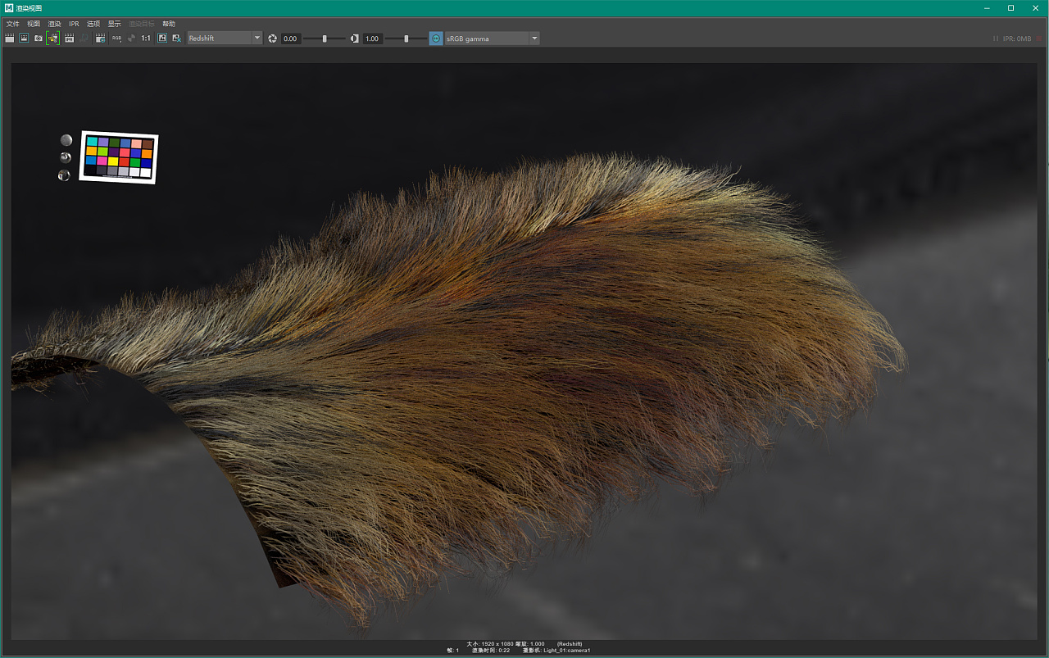The height and width of the screenshot is (658, 1049).
Task: Click the gamma value field showing 1.00
Action: coord(372,39)
